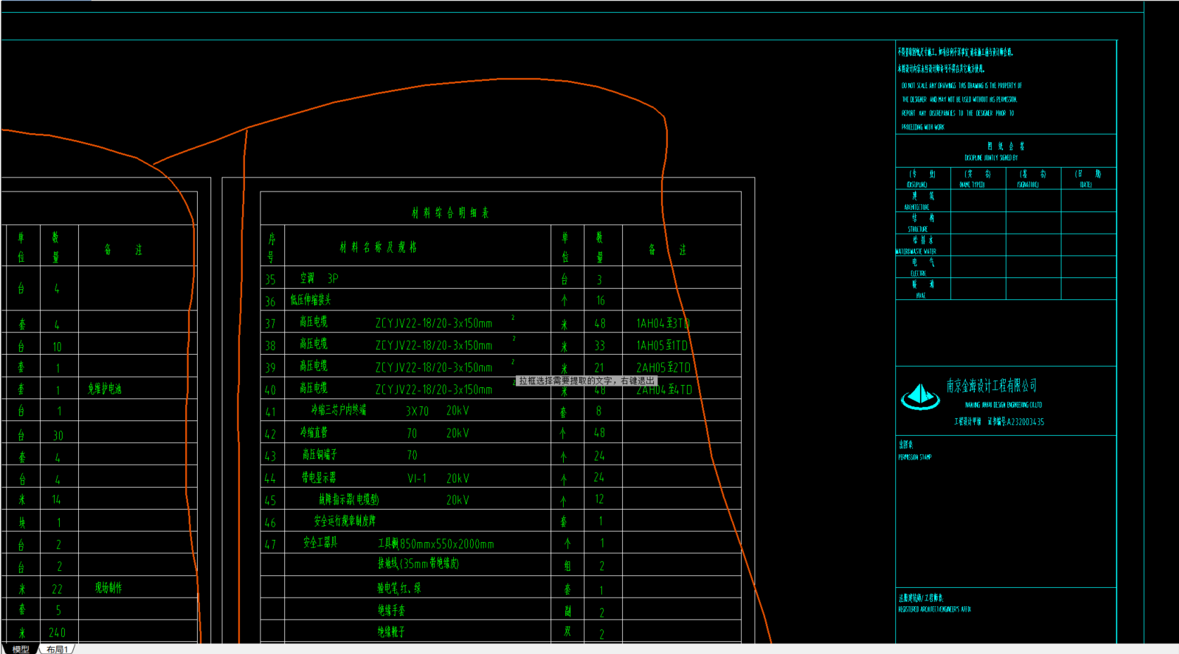1179x654 pixels.
Task: Select sequence number 44
Action: point(270,479)
